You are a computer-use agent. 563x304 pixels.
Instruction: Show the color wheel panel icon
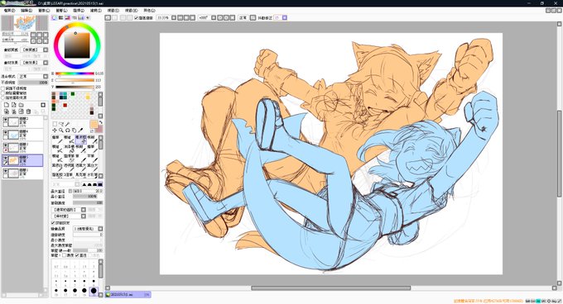click(55, 17)
